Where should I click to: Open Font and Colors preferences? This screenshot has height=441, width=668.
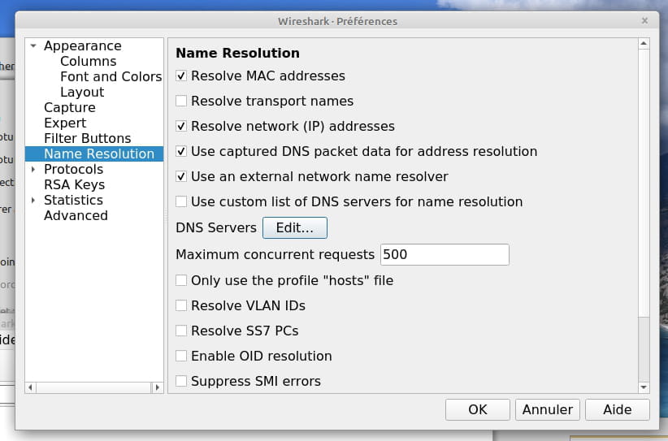(111, 76)
